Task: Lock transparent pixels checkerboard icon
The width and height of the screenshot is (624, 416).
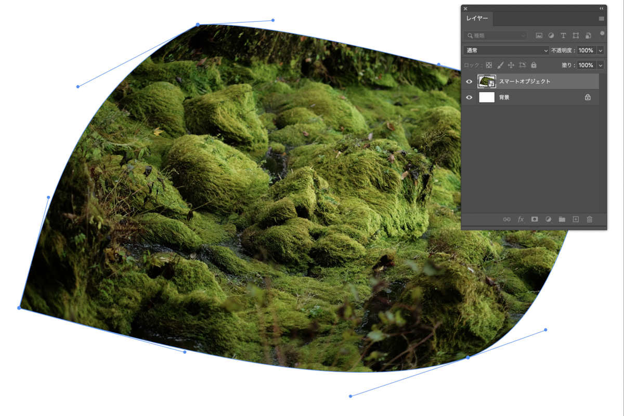Action: tap(489, 65)
